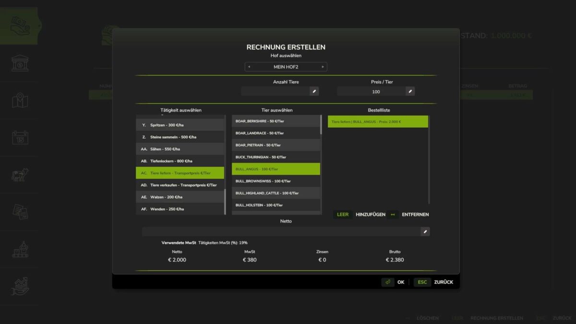Open the map sidebar icon
This screenshot has width=576, height=324.
[x=20, y=100]
